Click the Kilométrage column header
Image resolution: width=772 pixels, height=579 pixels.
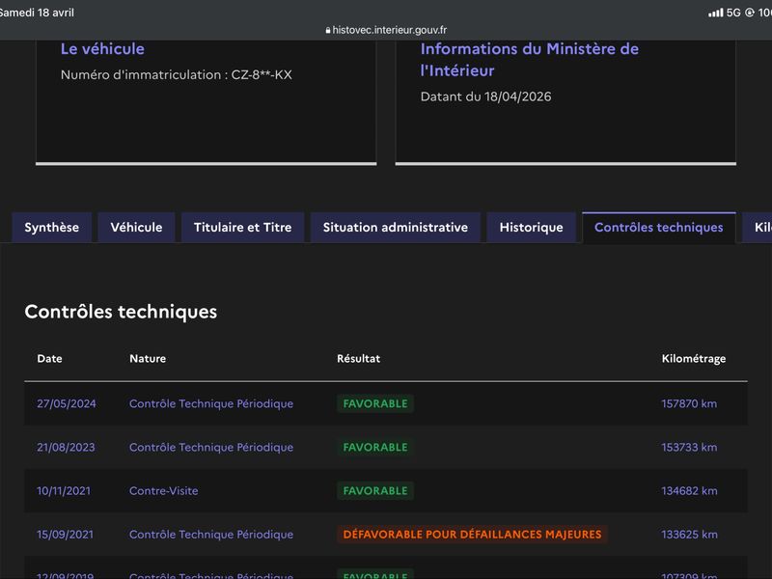point(693,358)
